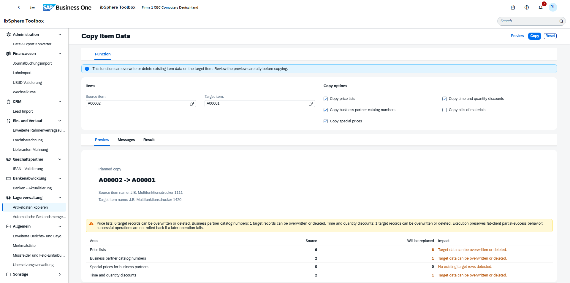The image size is (570, 283).
Task: Click the blue Copy button
Action: (x=535, y=36)
